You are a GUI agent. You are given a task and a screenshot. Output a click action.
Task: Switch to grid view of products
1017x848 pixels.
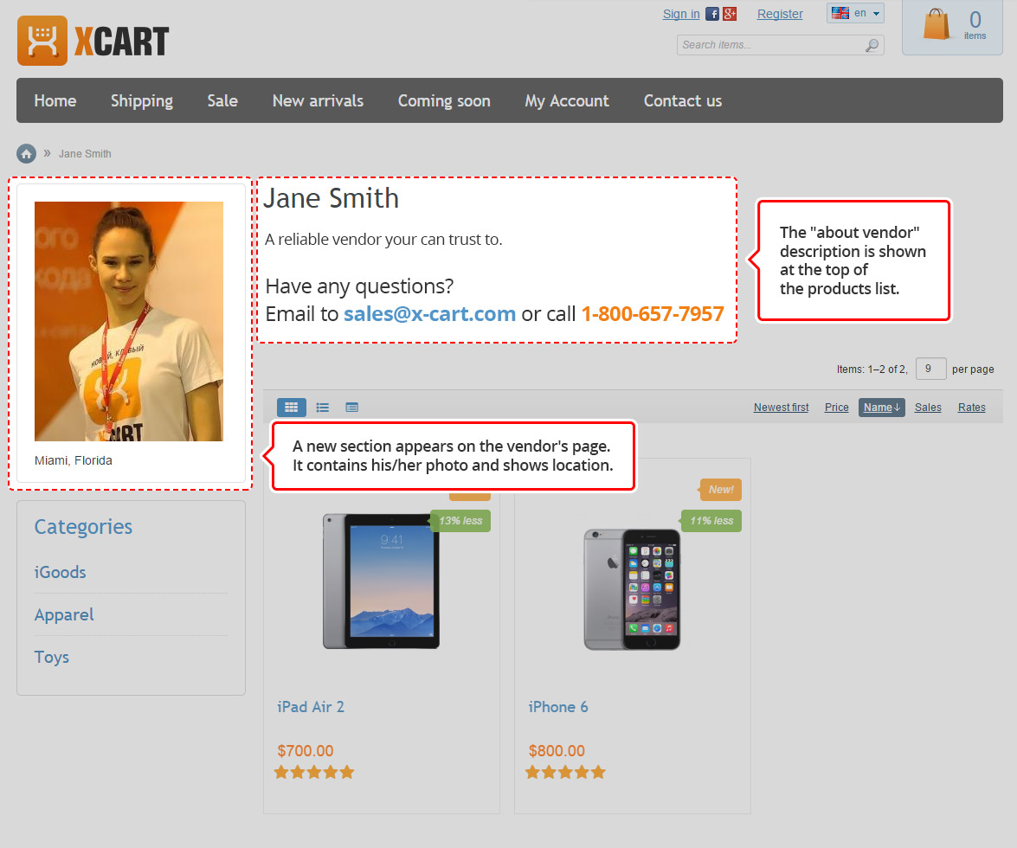[x=291, y=408]
